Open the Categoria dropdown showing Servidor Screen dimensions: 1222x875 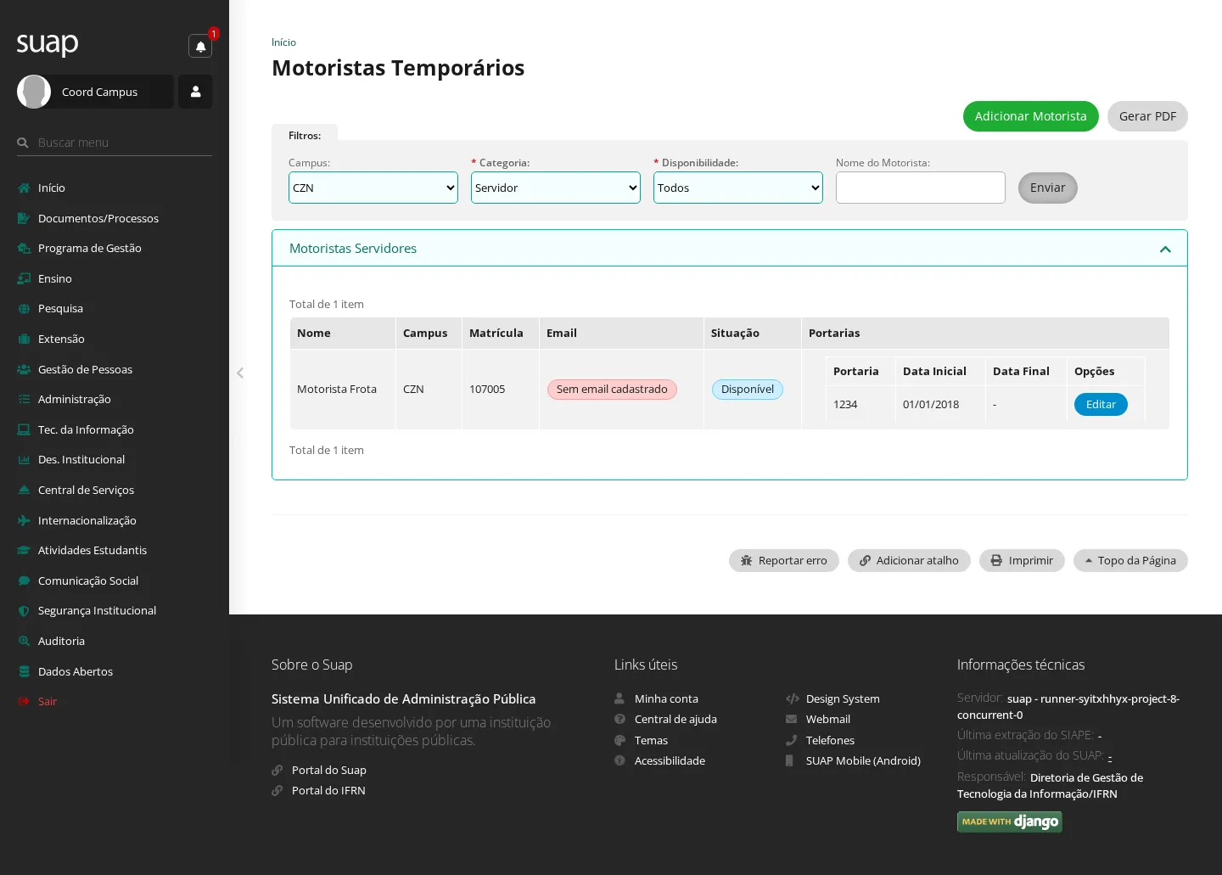pos(556,188)
